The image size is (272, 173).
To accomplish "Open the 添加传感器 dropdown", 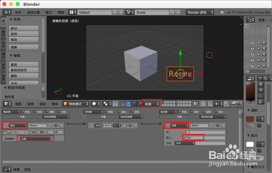I will [56, 117].
